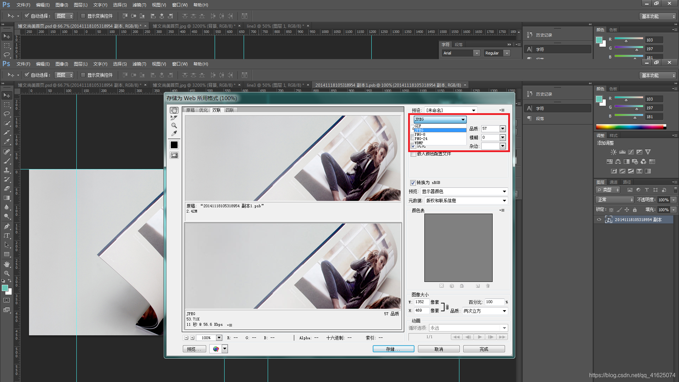Click the 取消 cancel button
This screenshot has width=679, height=382.
coord(439,349)
